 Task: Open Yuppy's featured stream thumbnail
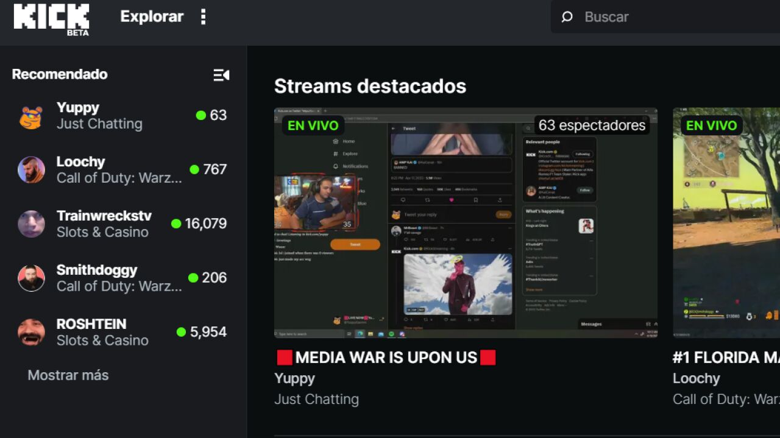click(x=465, y=223)
